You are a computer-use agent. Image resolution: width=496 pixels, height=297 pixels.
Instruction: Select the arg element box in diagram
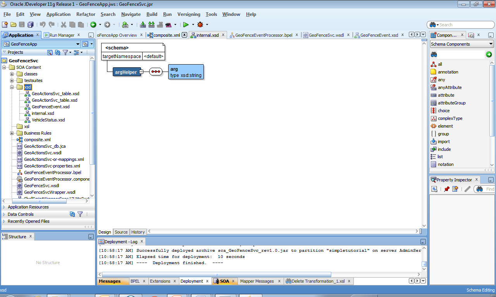coord(186,72)
